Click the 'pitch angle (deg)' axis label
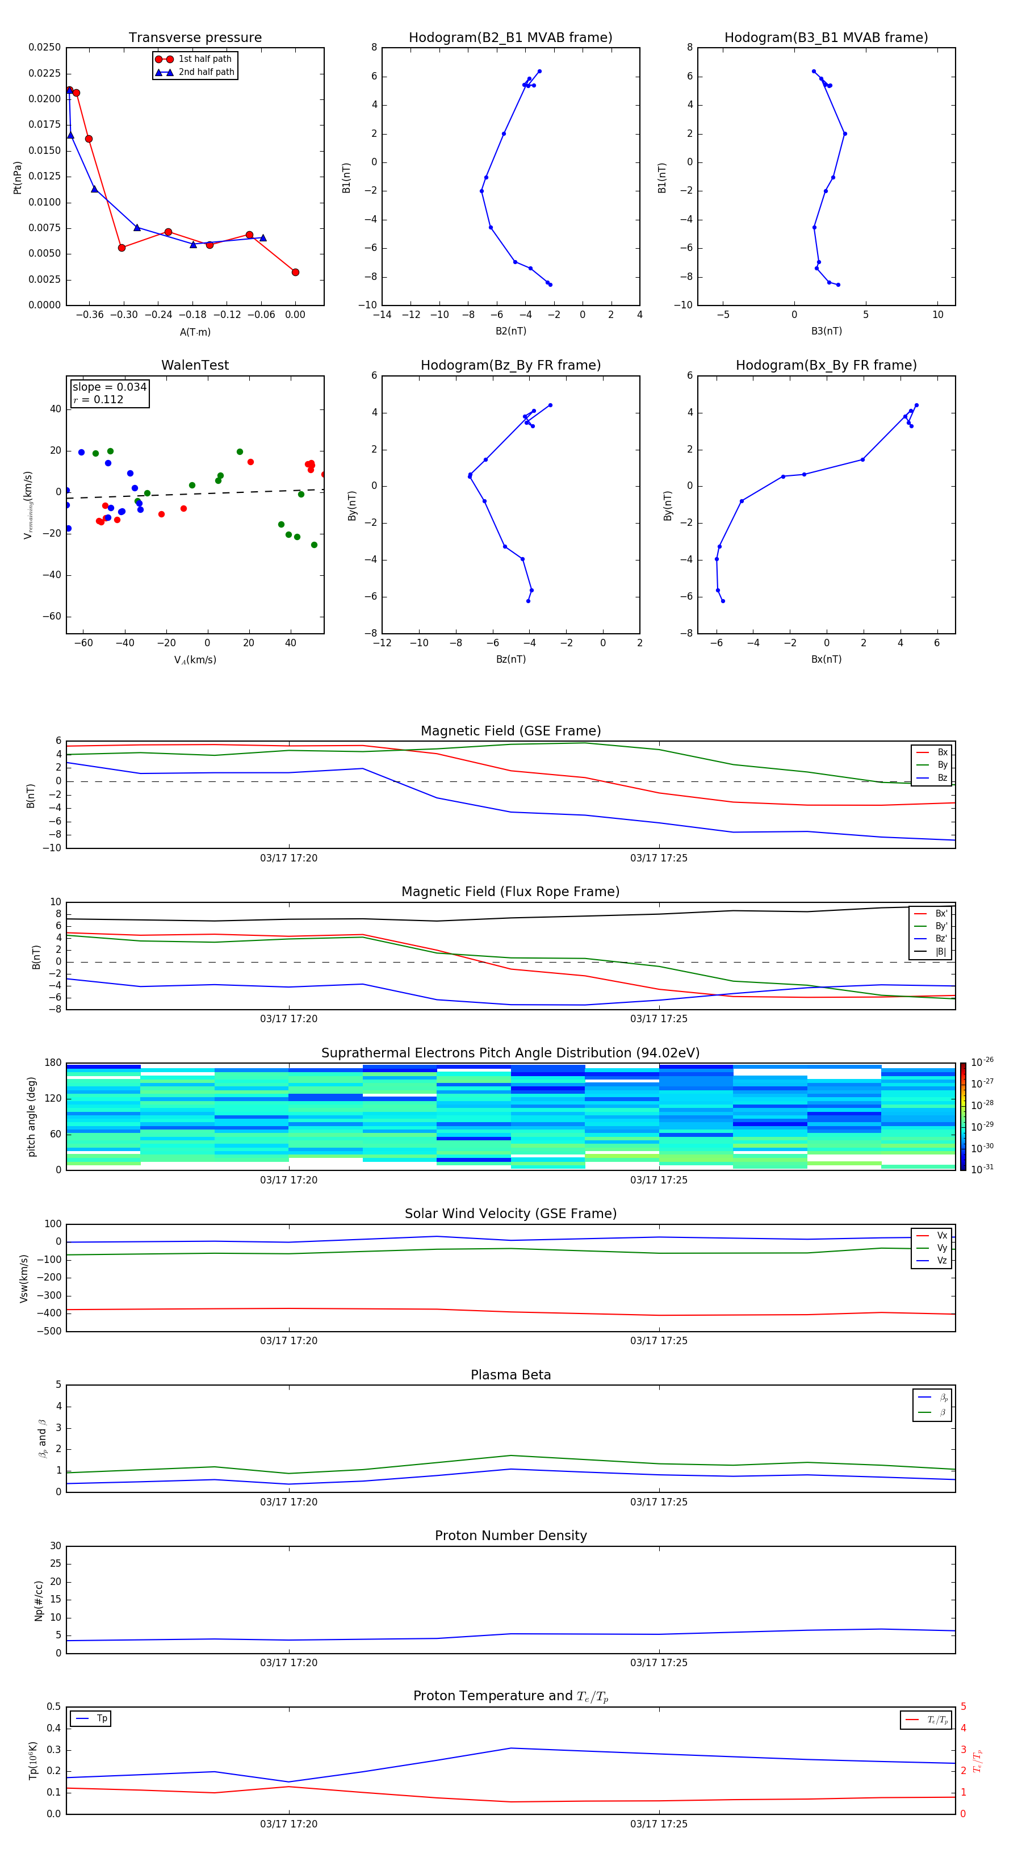Viewport: 1022px width, 1874px height. tap(31, 1116)
